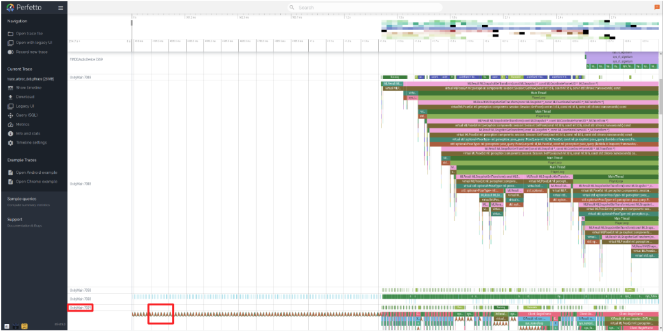The image size is (663, 333).
Task: Click the Open Android example link
Action: pos(36,173)
